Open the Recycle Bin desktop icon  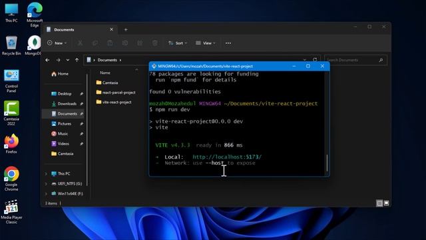(x=11, y=45)
